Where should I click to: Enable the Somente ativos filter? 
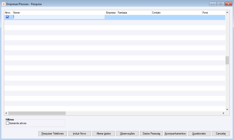7,123
